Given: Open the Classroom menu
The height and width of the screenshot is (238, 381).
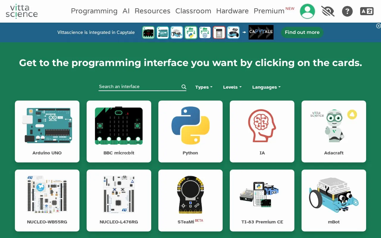Looking at the screenshot, I should pyautogui.click(x=193, y=11).
